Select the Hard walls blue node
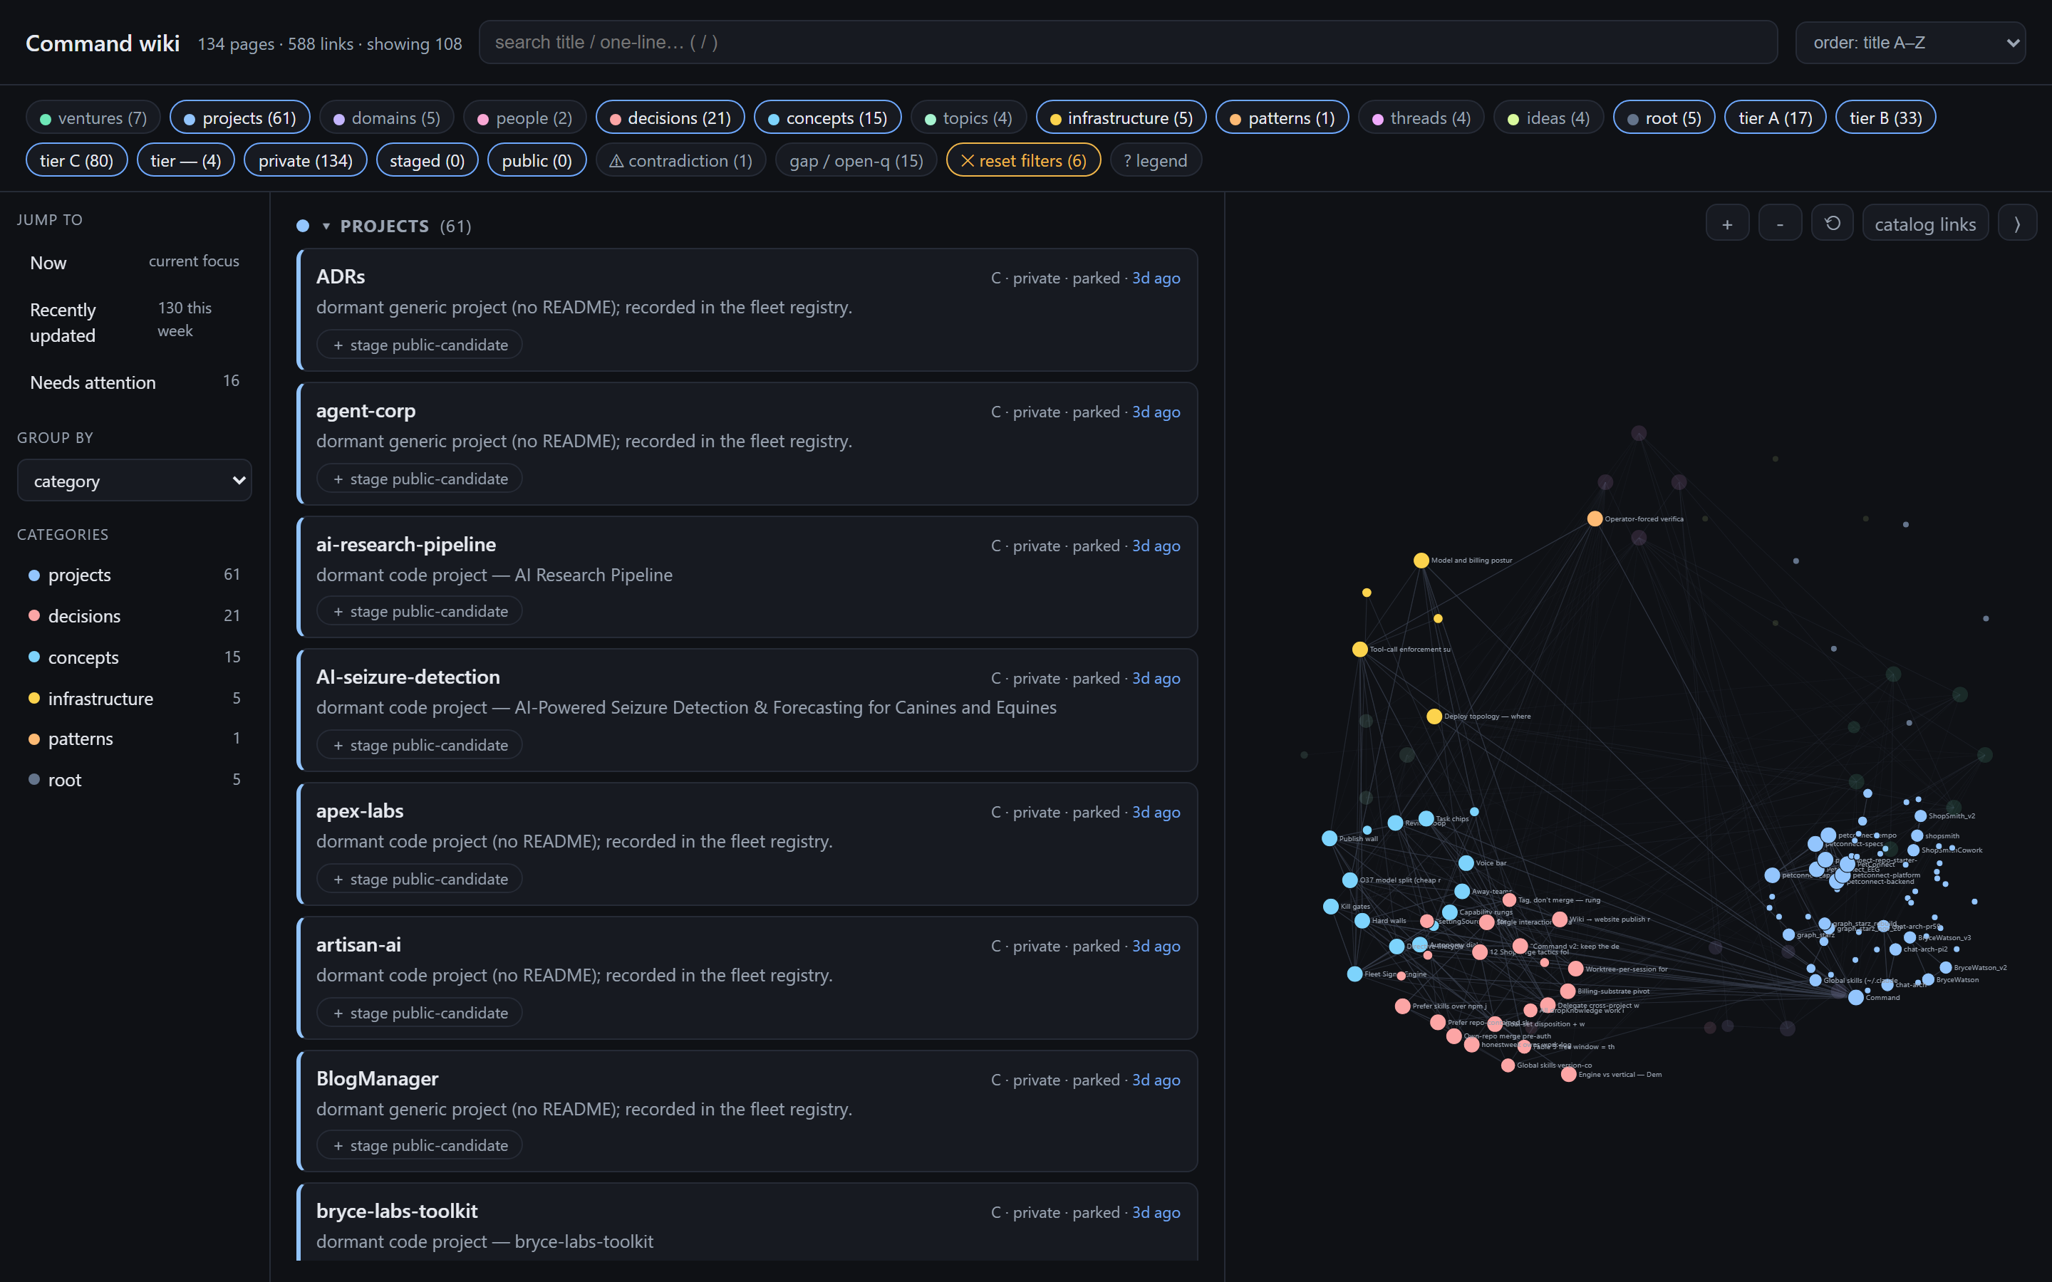 (1362, 920)
